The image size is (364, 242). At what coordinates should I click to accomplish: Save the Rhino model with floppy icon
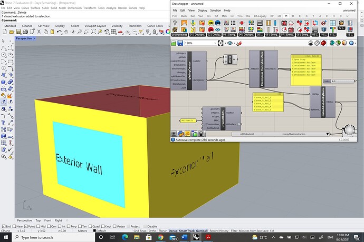click(x=18, y=32)
